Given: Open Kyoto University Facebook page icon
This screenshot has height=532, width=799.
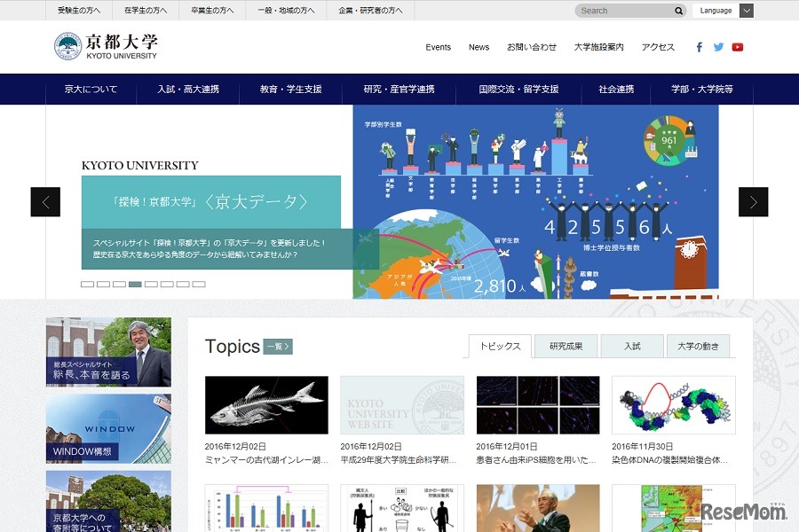Looking at the screenshot, I should [x=700, y=47].
